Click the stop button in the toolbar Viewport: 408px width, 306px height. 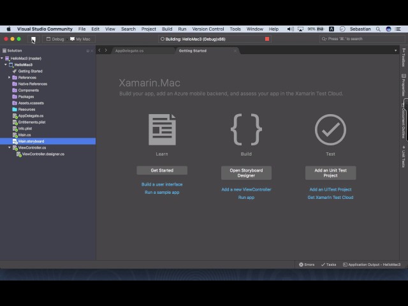click(33, 39)
